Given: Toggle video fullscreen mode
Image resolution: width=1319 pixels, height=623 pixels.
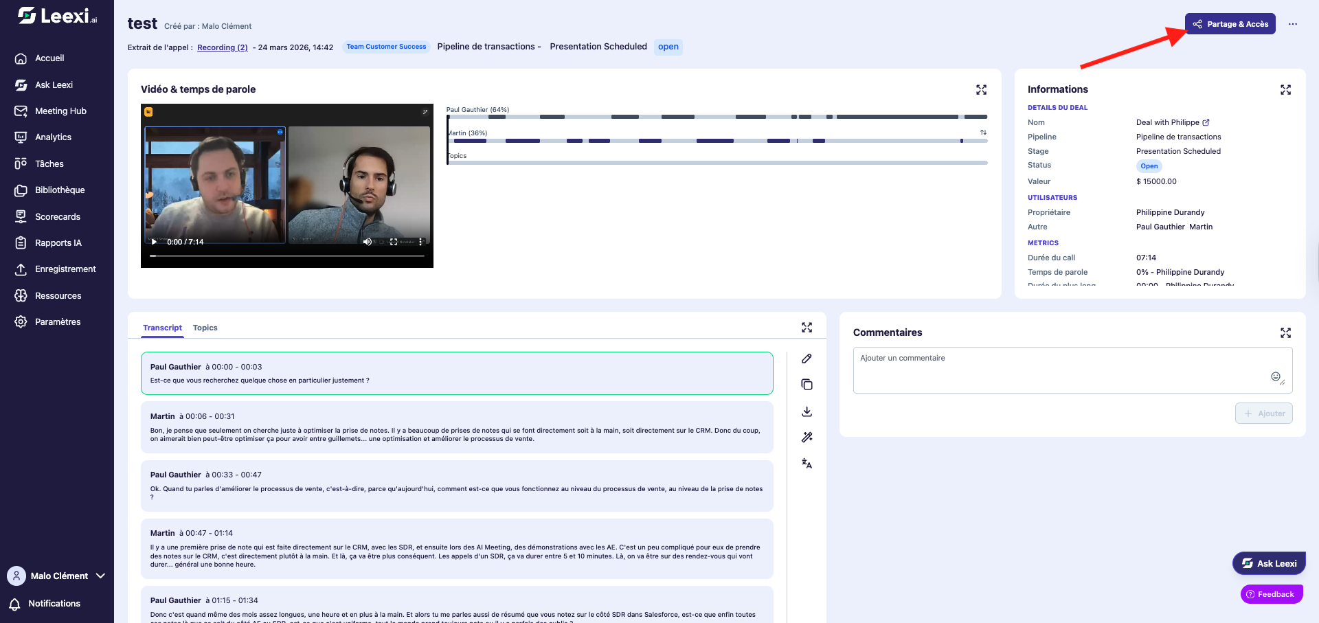Looking at the screenshot, I should pyautogui.click(x=394, y=242).
